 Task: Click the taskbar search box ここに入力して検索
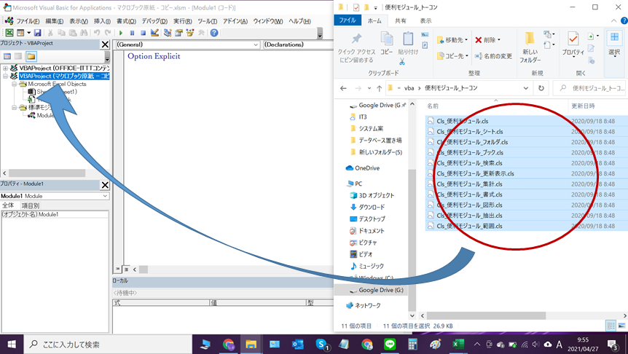click(x=108, y=345)
